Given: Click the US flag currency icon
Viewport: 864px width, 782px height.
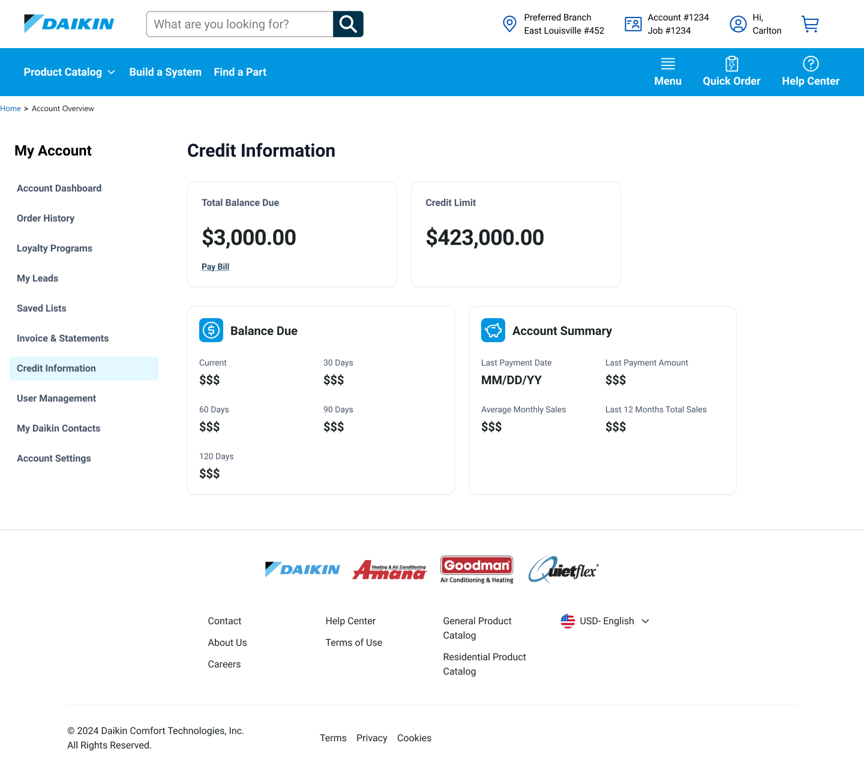Looking at the screenshot, I should (x=568, y=621).
